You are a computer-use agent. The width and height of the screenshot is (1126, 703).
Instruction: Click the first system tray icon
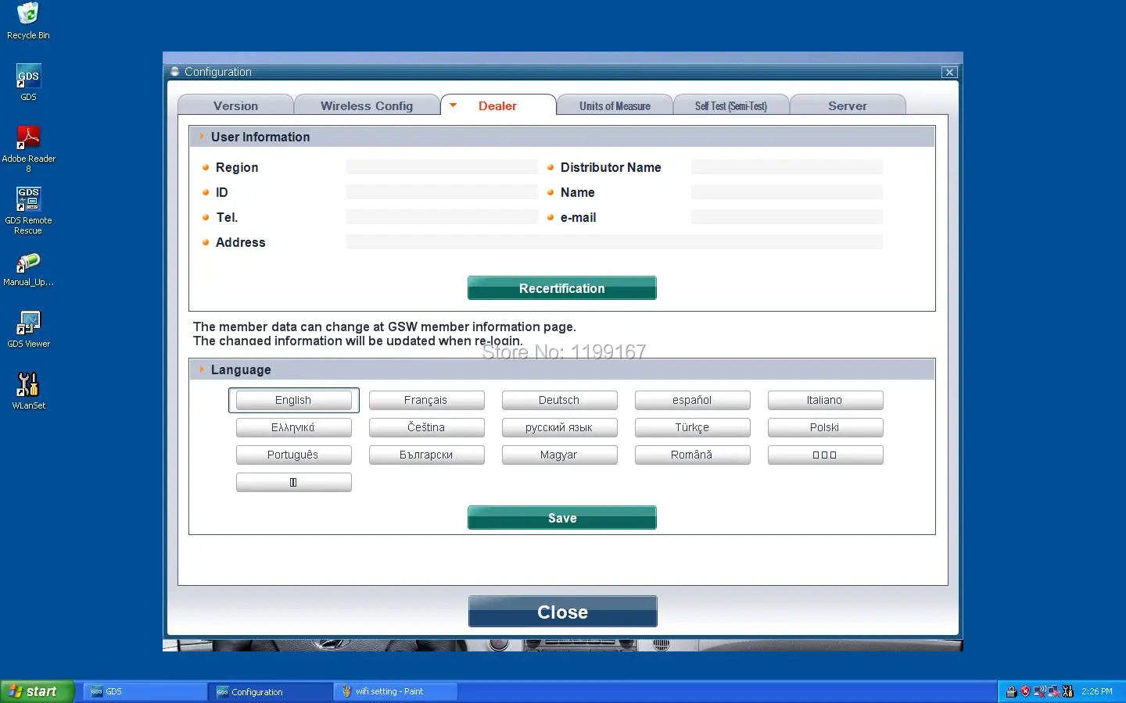point(1012,691)
